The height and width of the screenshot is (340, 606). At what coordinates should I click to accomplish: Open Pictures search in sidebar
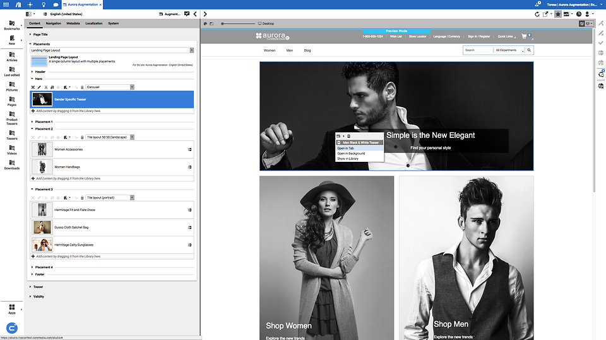pyautogui.click(x=11, y=86)
